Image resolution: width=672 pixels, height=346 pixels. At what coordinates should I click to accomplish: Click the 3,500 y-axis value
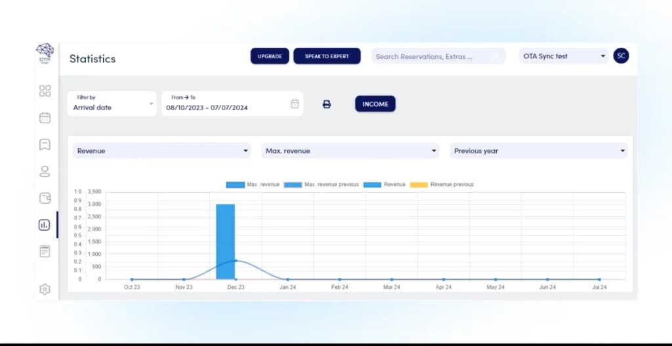(x=94, y=191)
